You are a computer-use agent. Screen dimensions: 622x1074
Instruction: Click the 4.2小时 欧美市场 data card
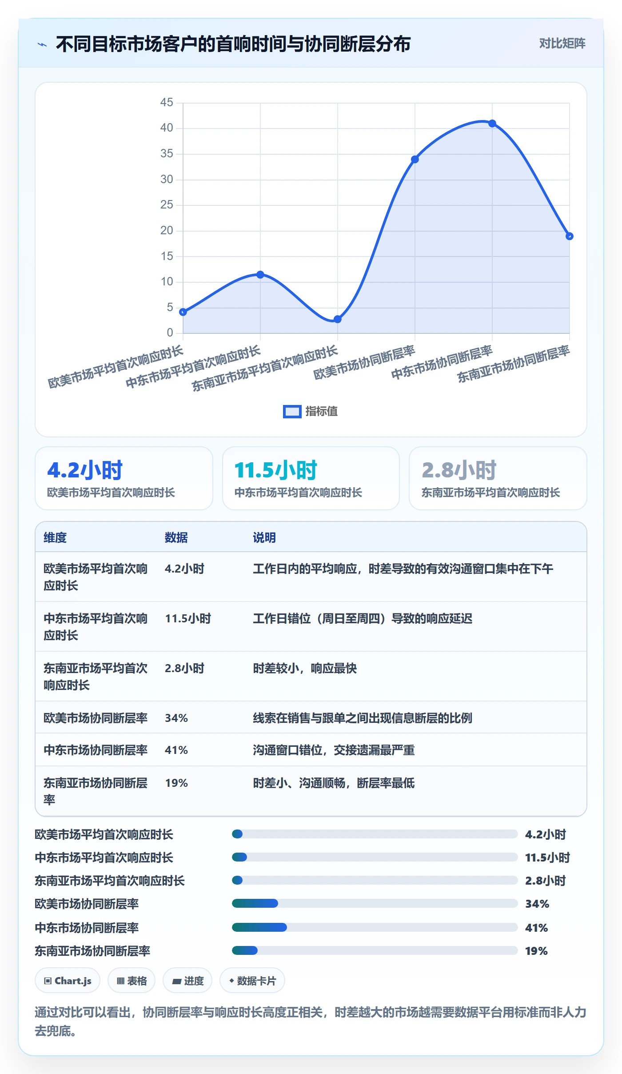124,478
